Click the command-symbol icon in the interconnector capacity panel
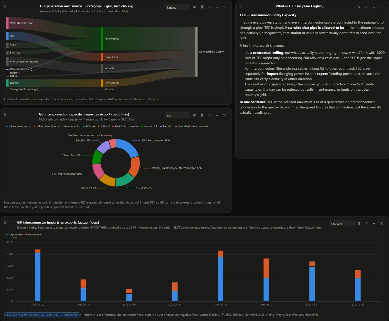The height and width of the screenshot is (321, 389). pos(202,115)
